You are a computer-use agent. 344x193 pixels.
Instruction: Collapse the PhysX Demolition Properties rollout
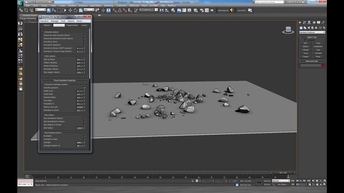pos(64,80)
